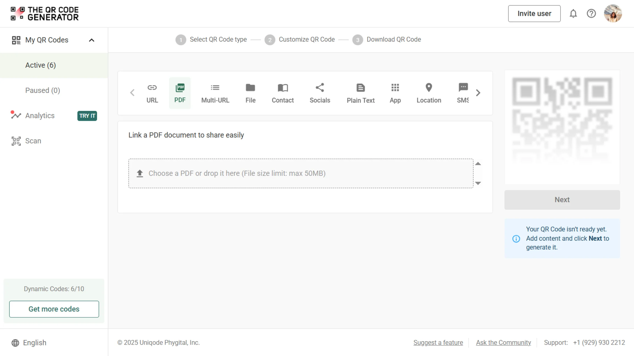Image resolution: width=634 pixels, height=356 pixels.
Task: Open the help question mark icon
Action: pyautogui.click(x=591, y=14)
